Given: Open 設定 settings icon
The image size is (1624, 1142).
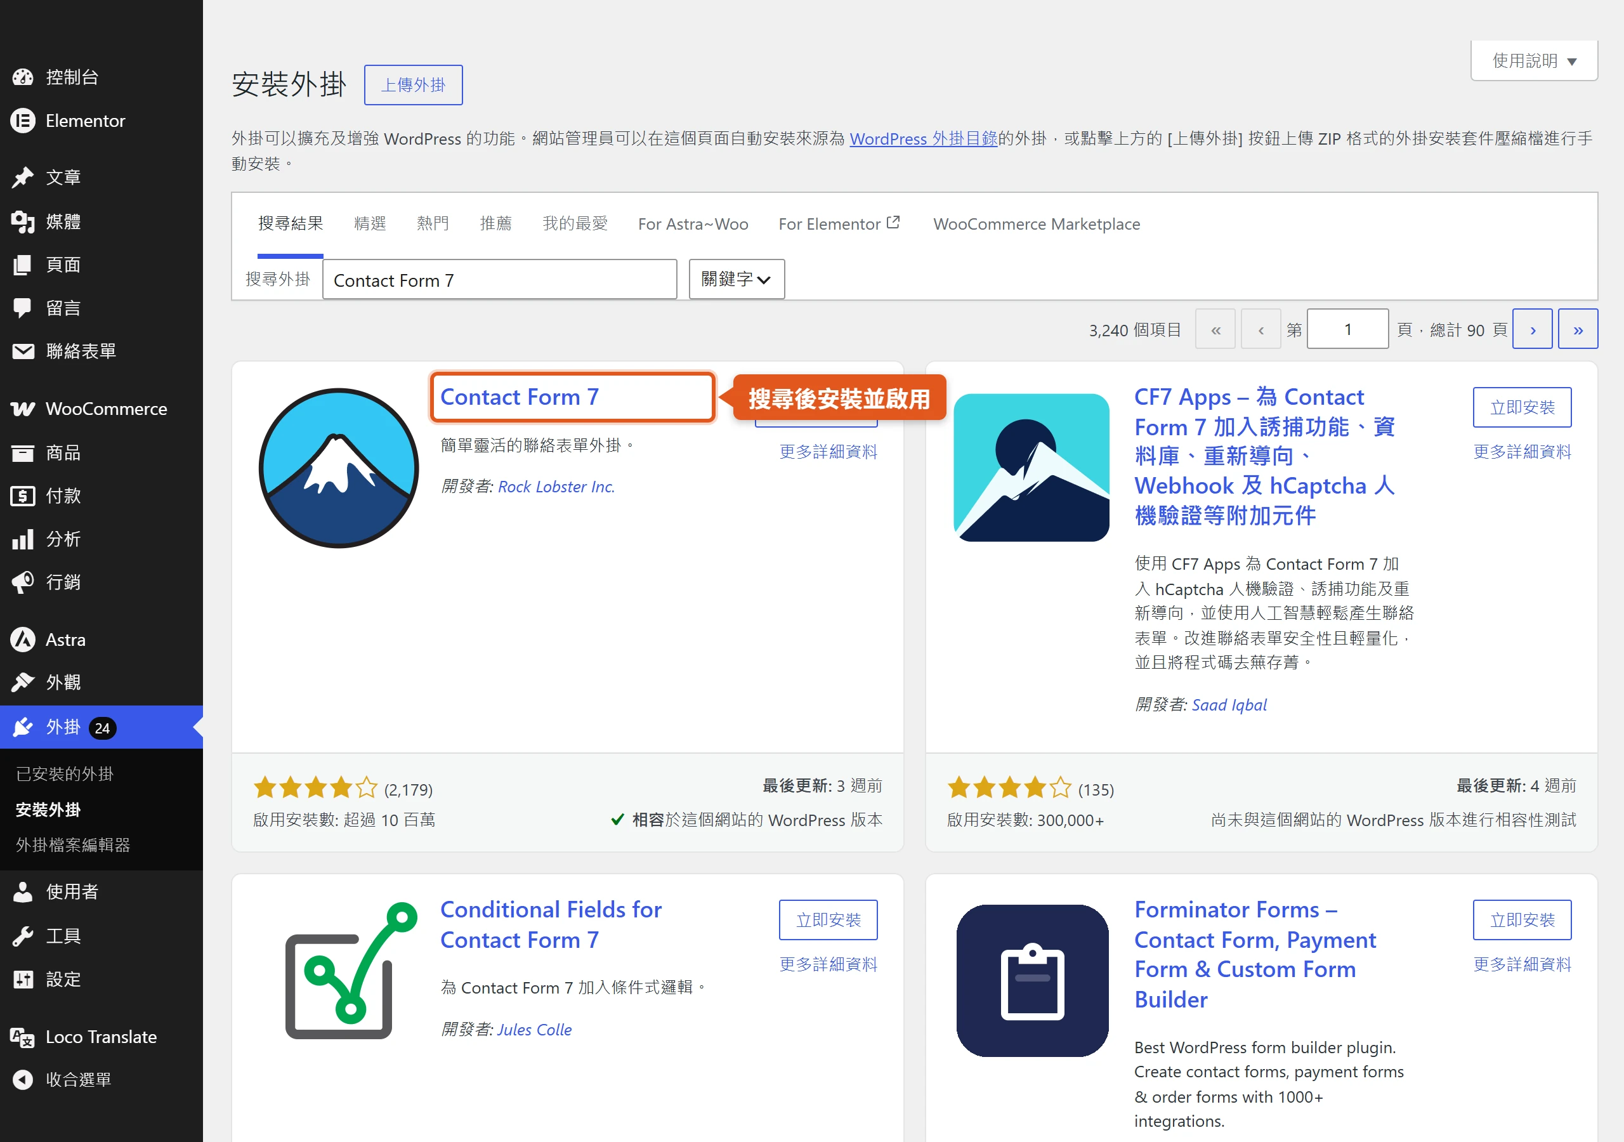Looking at the screenshot, I should [23, 979].
